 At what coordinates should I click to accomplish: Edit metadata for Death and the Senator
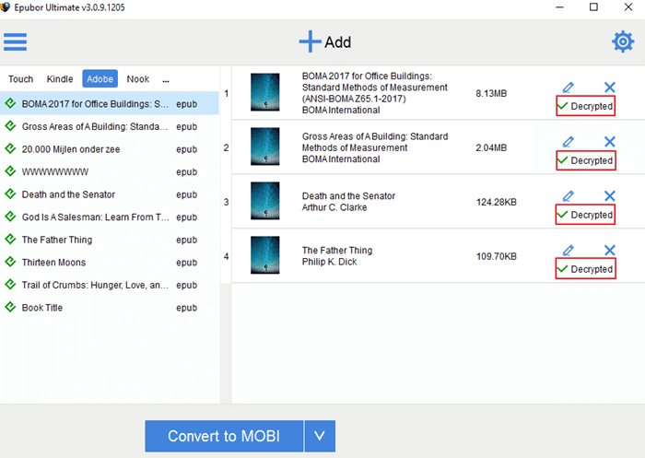click(x=568, y=196)
